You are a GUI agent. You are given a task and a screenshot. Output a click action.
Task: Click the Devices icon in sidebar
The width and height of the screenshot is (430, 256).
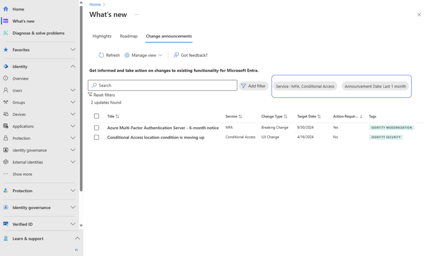(6, 114)
